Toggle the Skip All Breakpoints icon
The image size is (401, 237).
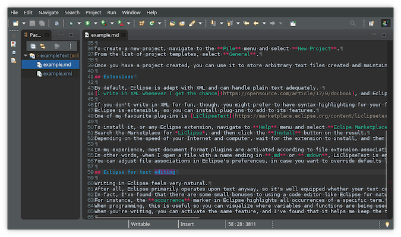(56, 23)
